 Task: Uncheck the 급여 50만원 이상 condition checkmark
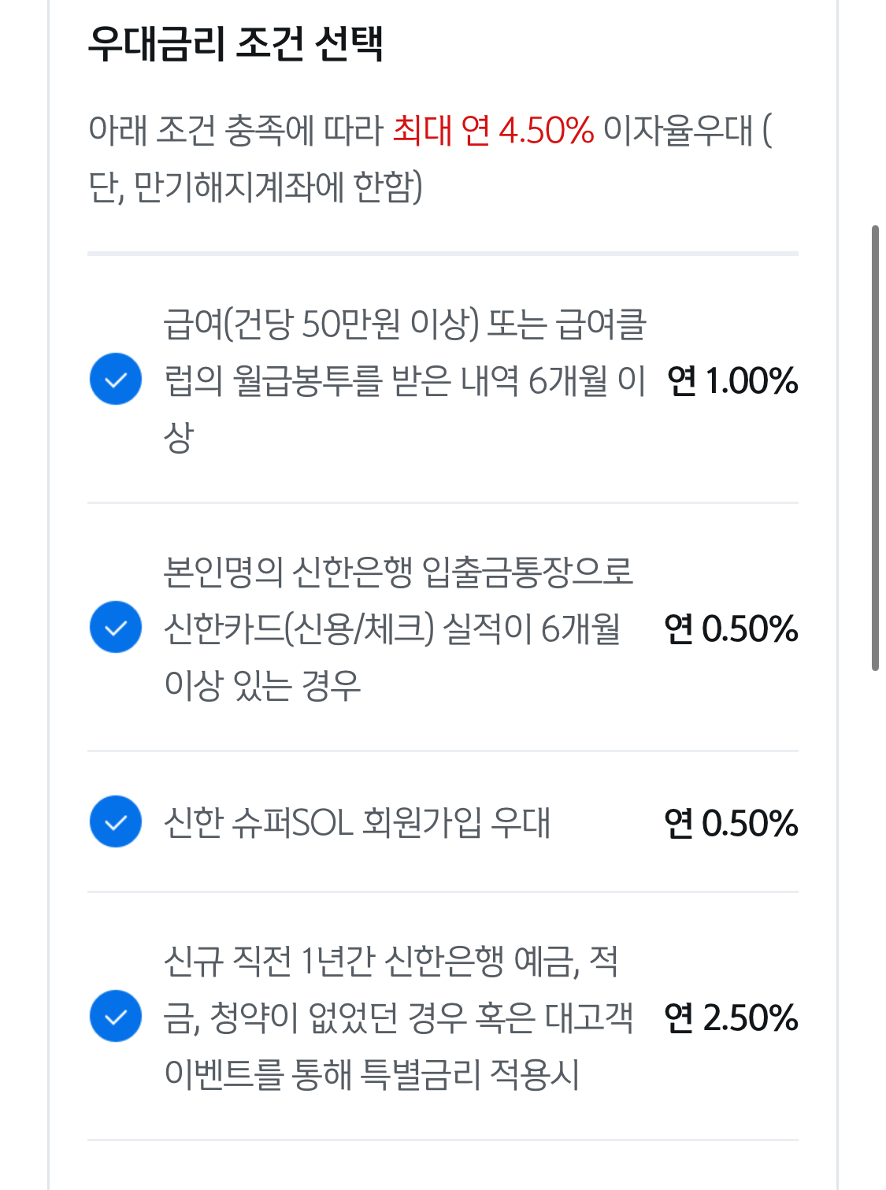[116, 379]
